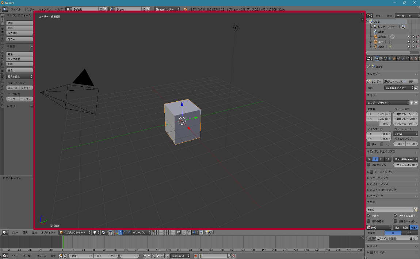
Task: Expand the シェーディング panel
Action: pyautogui.click(x=379, y=178)
